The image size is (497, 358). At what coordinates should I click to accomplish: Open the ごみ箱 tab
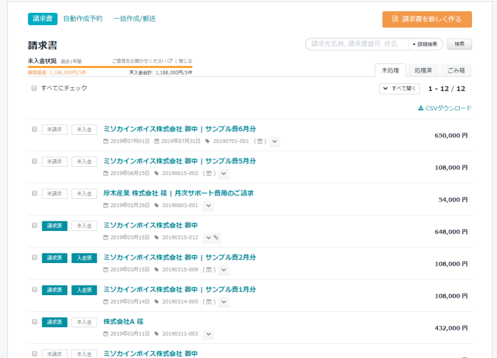(x=456, y=70)
